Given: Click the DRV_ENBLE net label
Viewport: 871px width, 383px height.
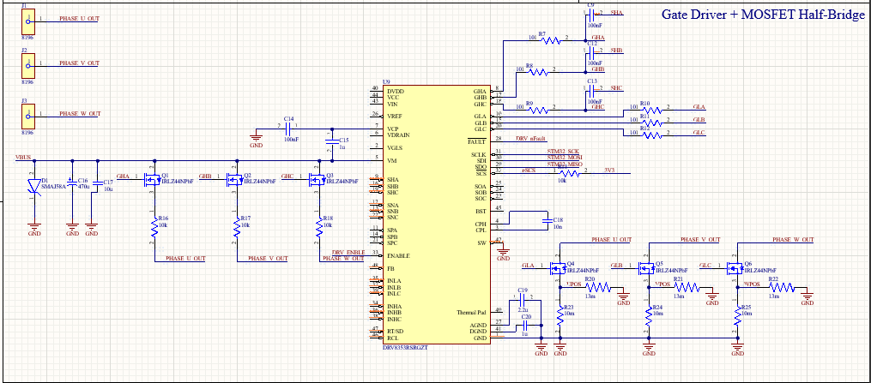Looking at the screenshot, I should point(348,253).
